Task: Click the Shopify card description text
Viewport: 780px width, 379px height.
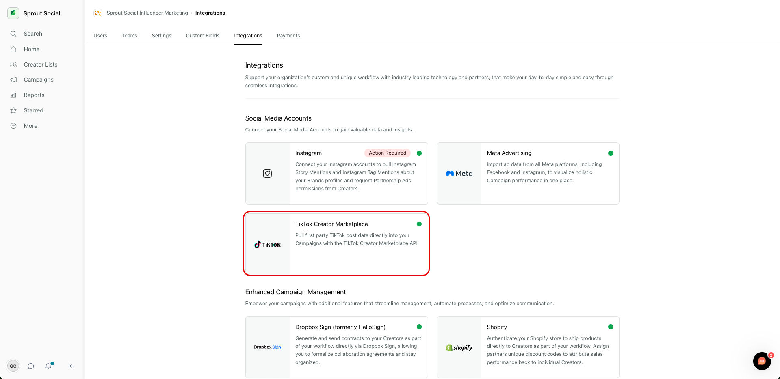Action: coord(548,350)
